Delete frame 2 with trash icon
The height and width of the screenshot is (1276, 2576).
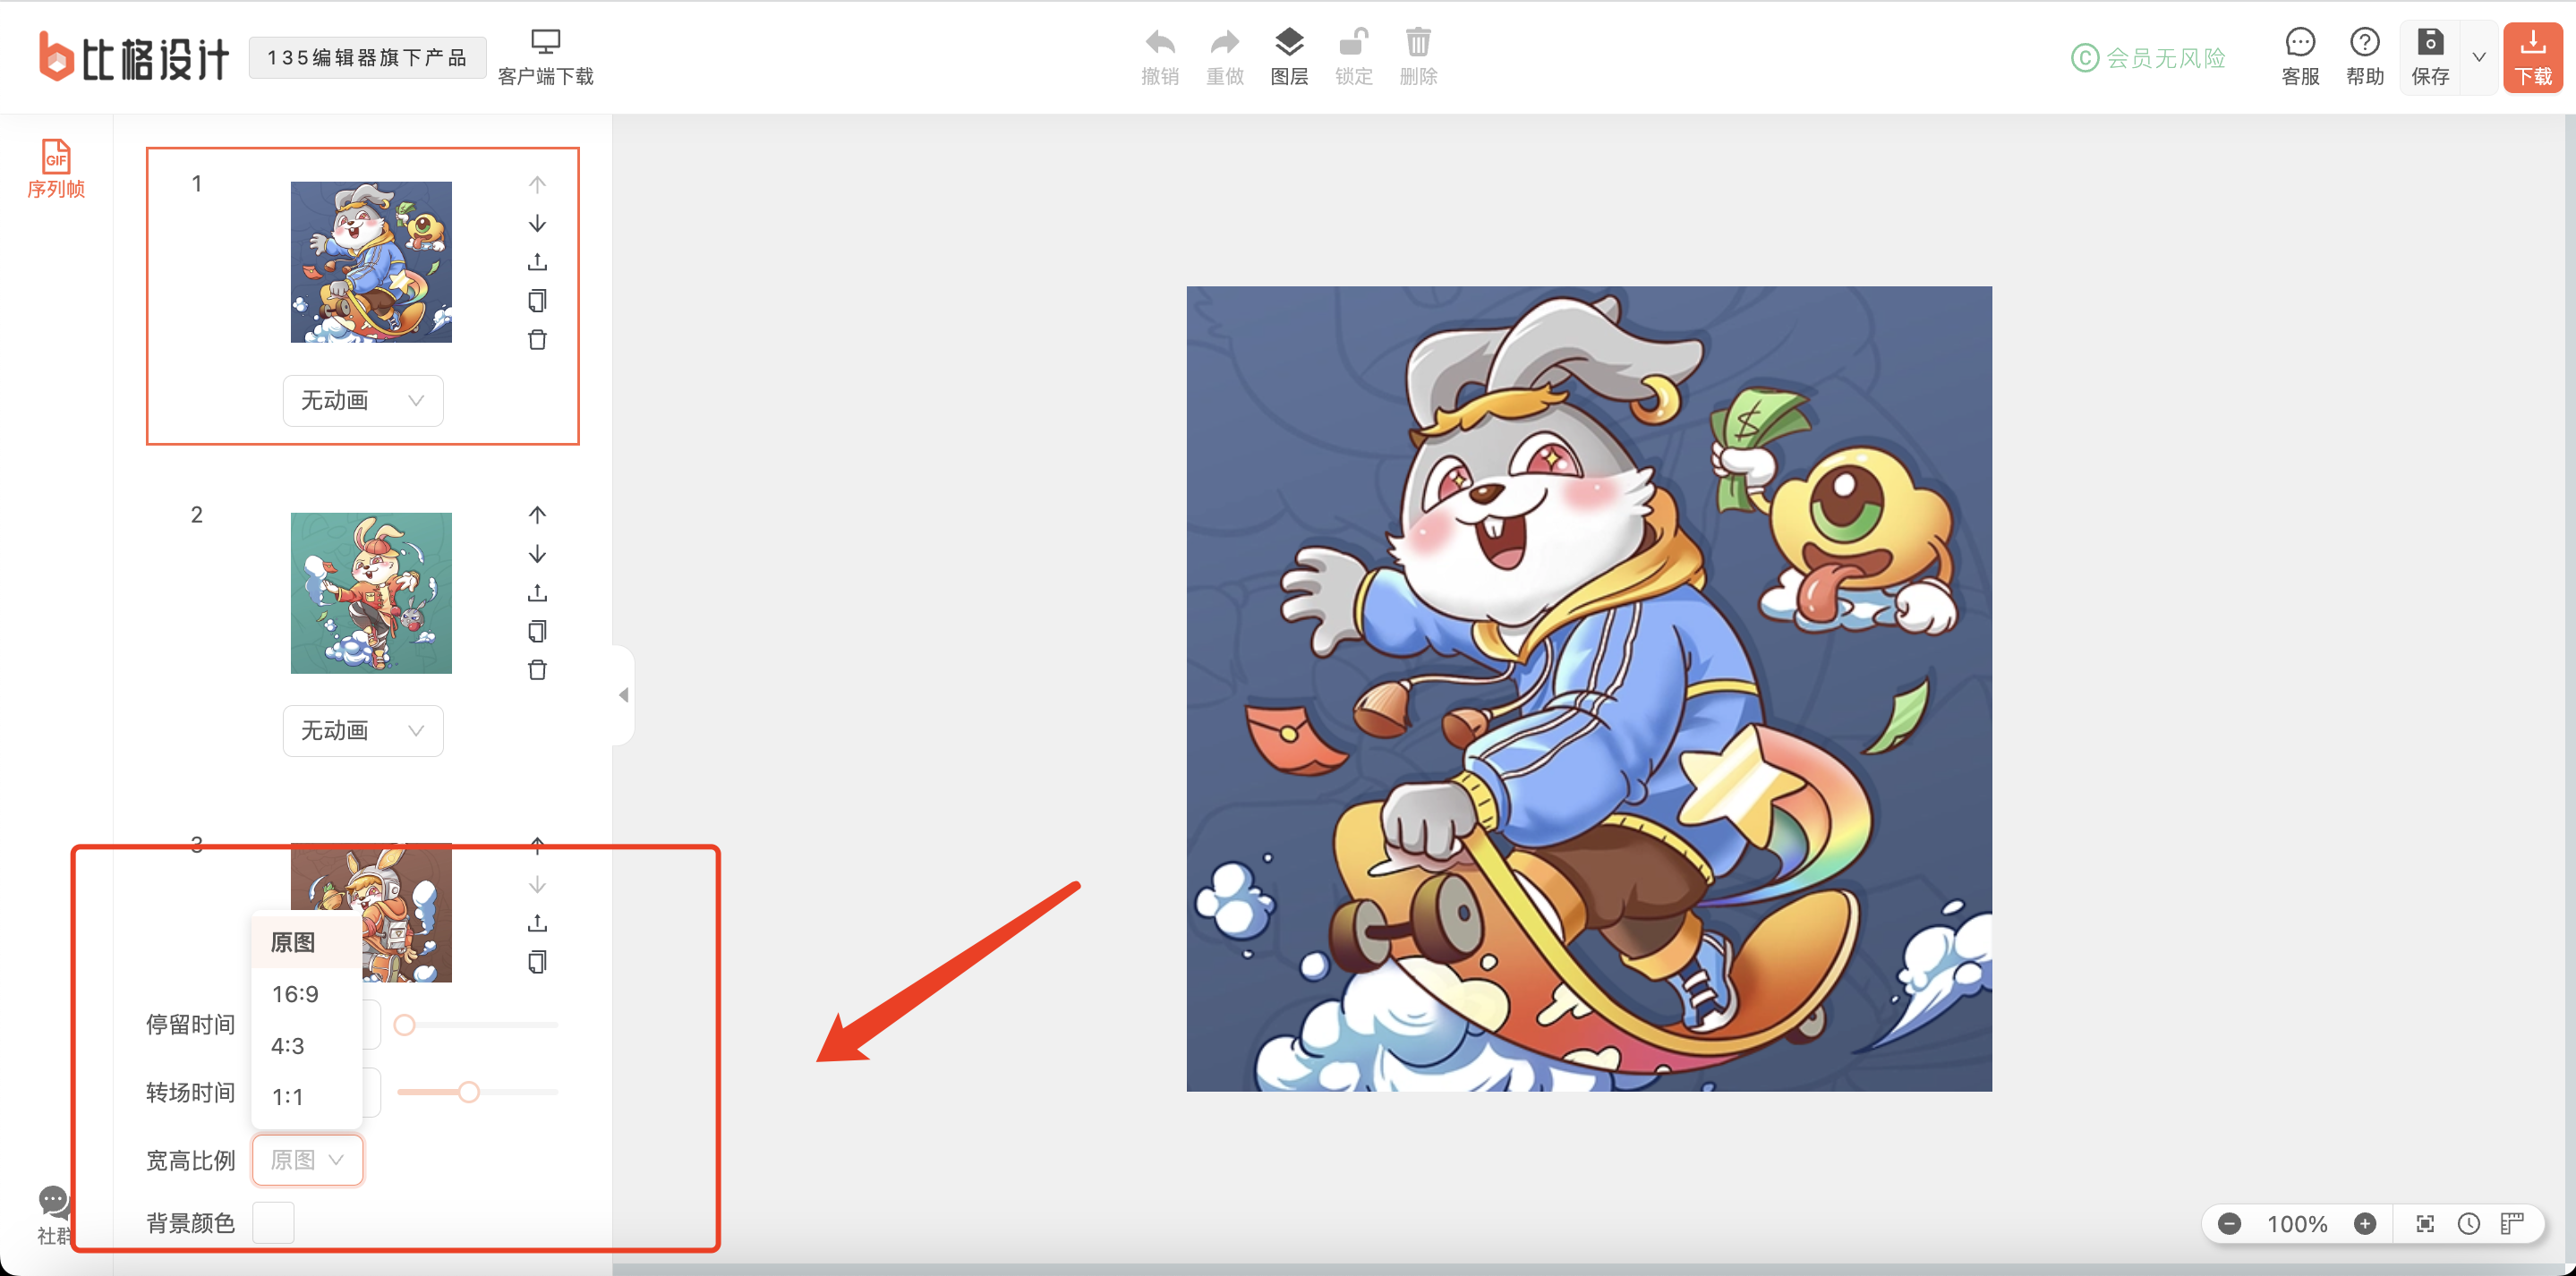(x=537, y=670)
